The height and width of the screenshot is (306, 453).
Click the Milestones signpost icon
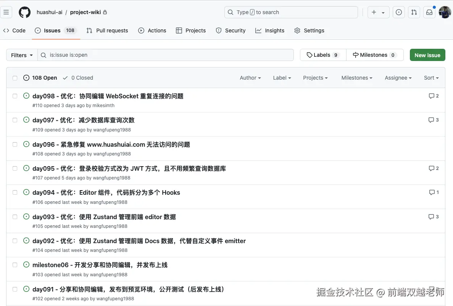point(356,54)
